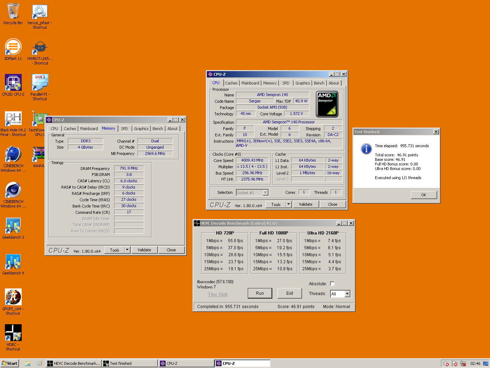This screenshot has height=368, width=490.
Task: Click the NB Frequency value 2969.6 MHz
Action: (155, 154)
